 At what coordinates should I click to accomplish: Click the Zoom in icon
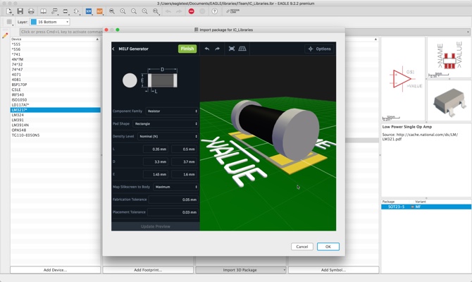[x=123, y=11]
